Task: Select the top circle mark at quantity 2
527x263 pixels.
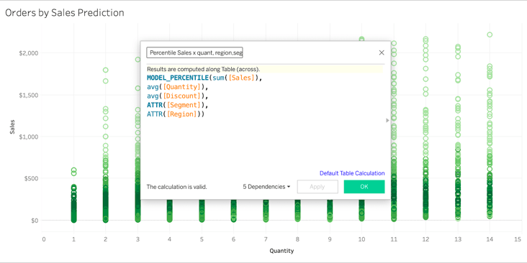Action: (106, 70)
